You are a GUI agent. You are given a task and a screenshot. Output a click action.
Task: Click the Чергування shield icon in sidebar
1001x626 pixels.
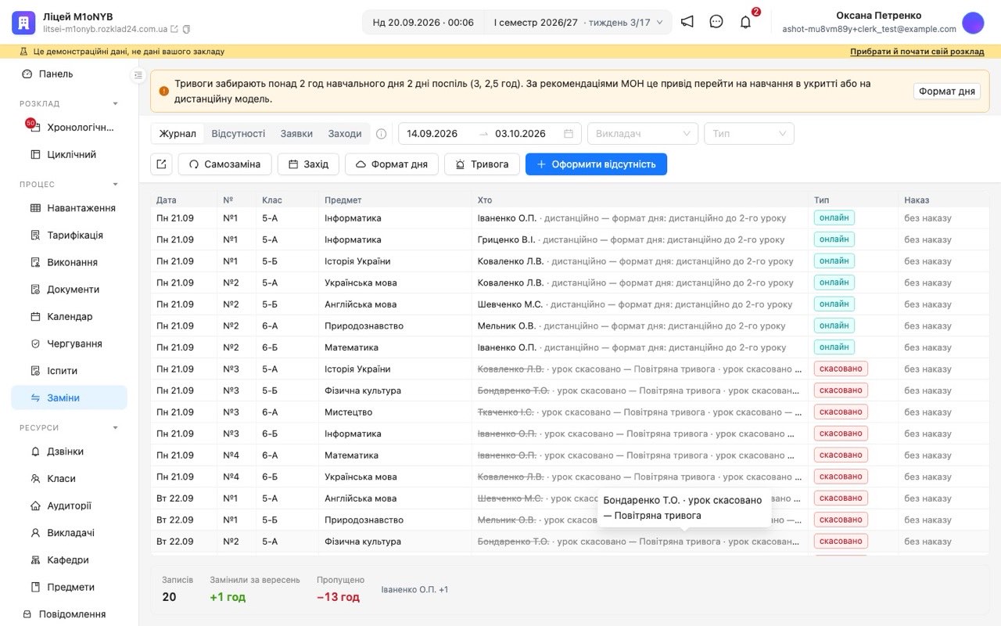pyautogui.click(x=35, y=344)
